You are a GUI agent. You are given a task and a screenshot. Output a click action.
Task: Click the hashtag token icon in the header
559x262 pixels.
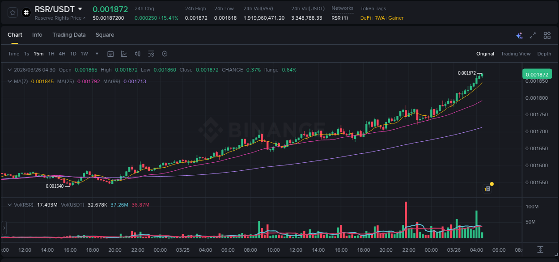26,13
